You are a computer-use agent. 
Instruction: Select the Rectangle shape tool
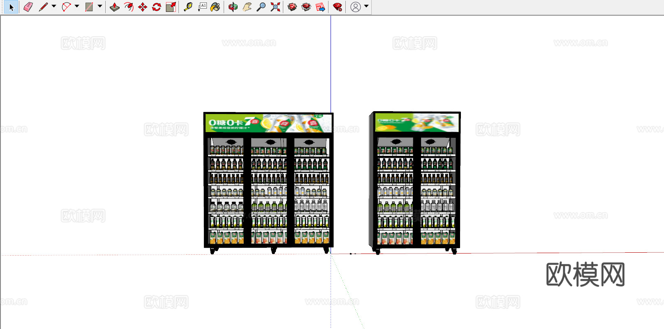click(89, 7)
